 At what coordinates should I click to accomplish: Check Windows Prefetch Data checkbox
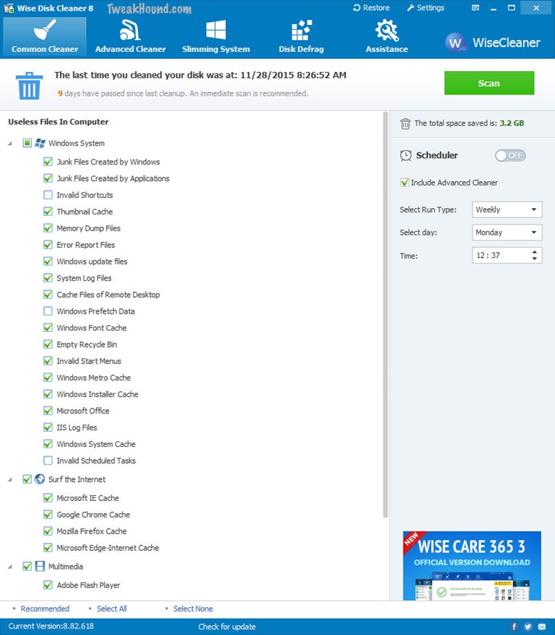pos(48,311)
